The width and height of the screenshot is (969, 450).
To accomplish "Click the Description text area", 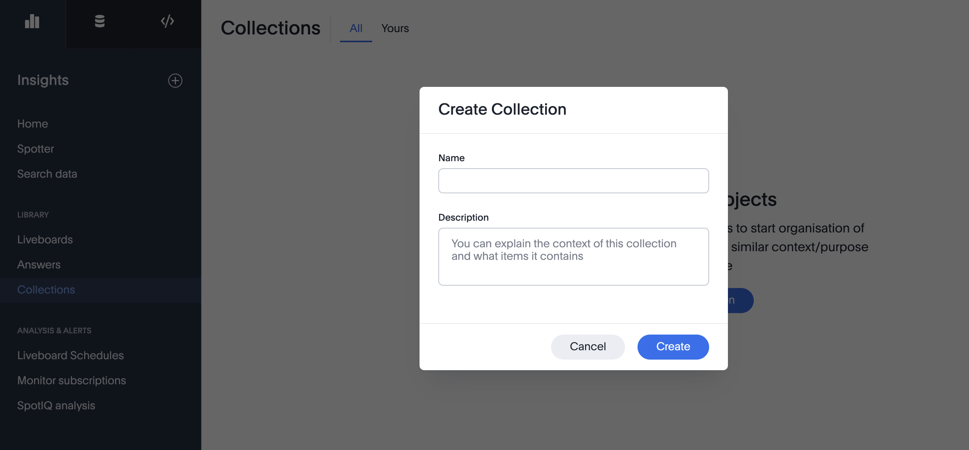I will point(573,256).
